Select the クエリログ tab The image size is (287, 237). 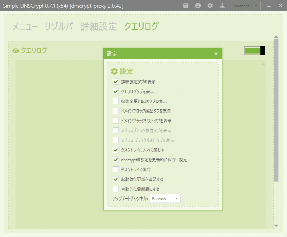coord(141,27)
